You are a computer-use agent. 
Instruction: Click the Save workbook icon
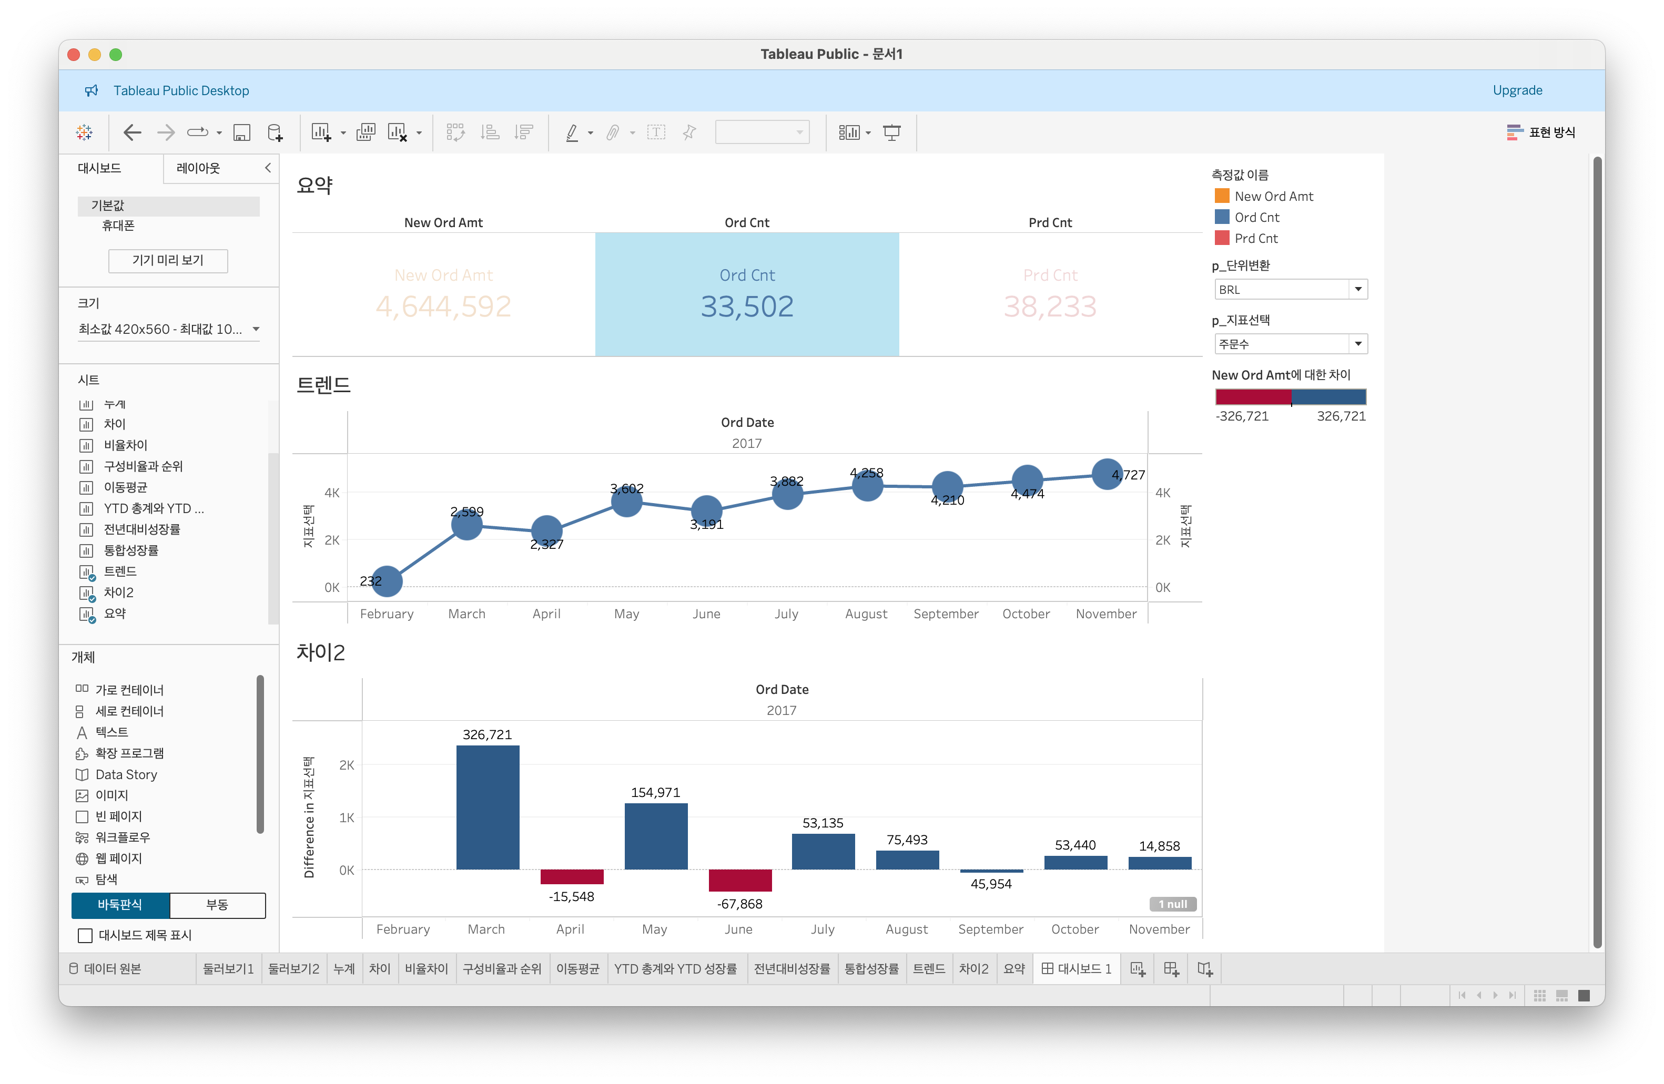click(x=242, y=132)
